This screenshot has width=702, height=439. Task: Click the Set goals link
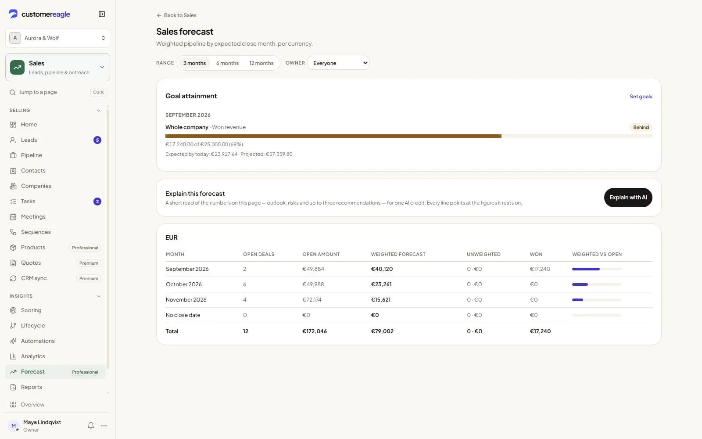click(x=641, y=97)
